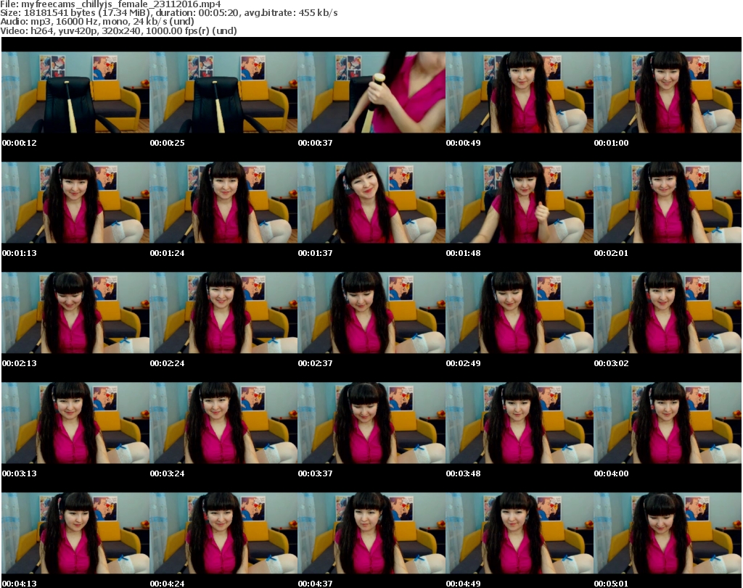Click the thumbnail frame at 00:01:37
743x588 pixels.
pos(371,202)
